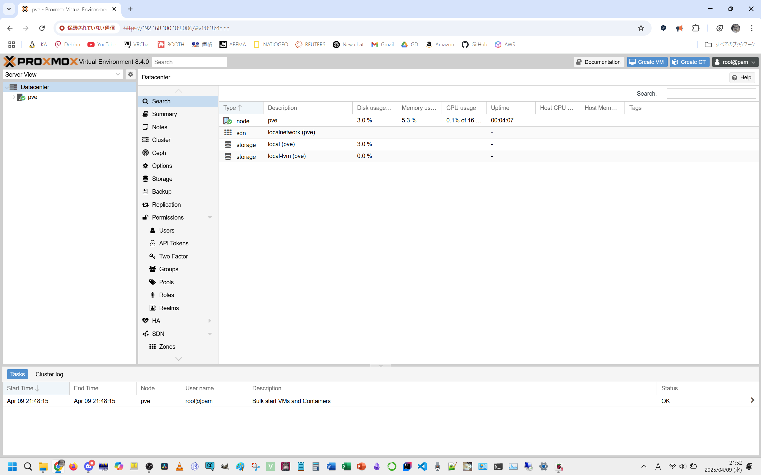Click the Ceph icon in the sidebar

(x=145, y=153)
